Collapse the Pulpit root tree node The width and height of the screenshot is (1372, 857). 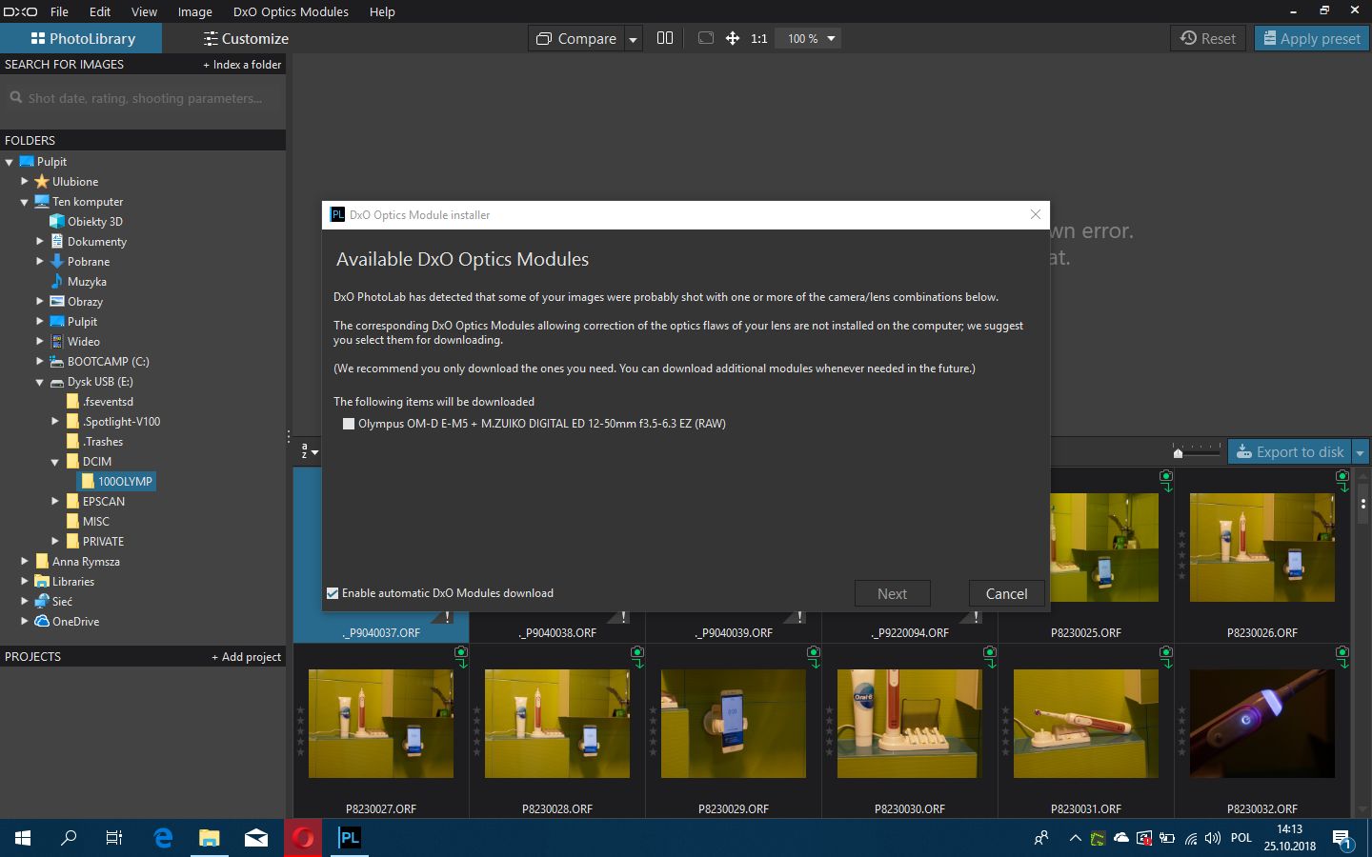coord(9,162)
